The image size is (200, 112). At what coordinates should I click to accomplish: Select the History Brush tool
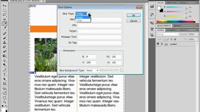point(4,47)
